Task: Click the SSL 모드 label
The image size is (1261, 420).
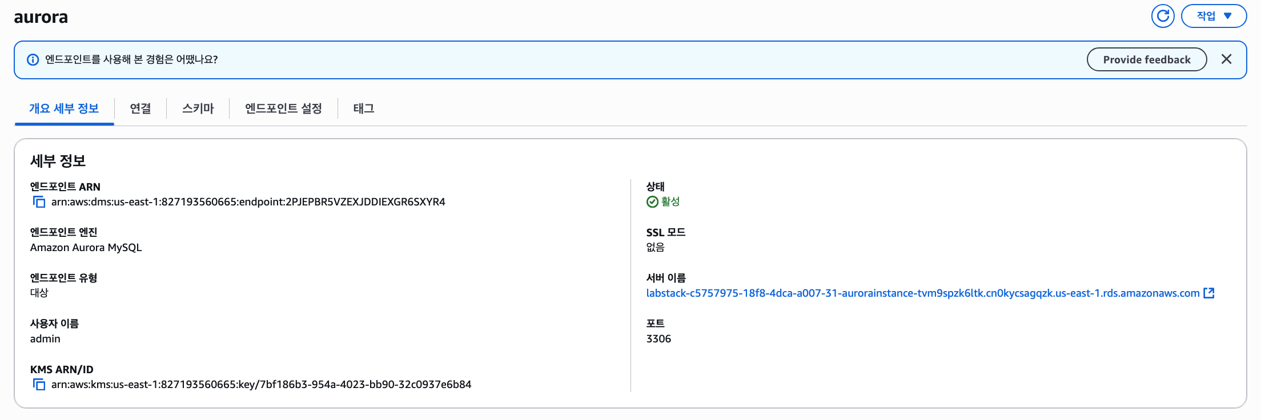Action: (666, 232)
